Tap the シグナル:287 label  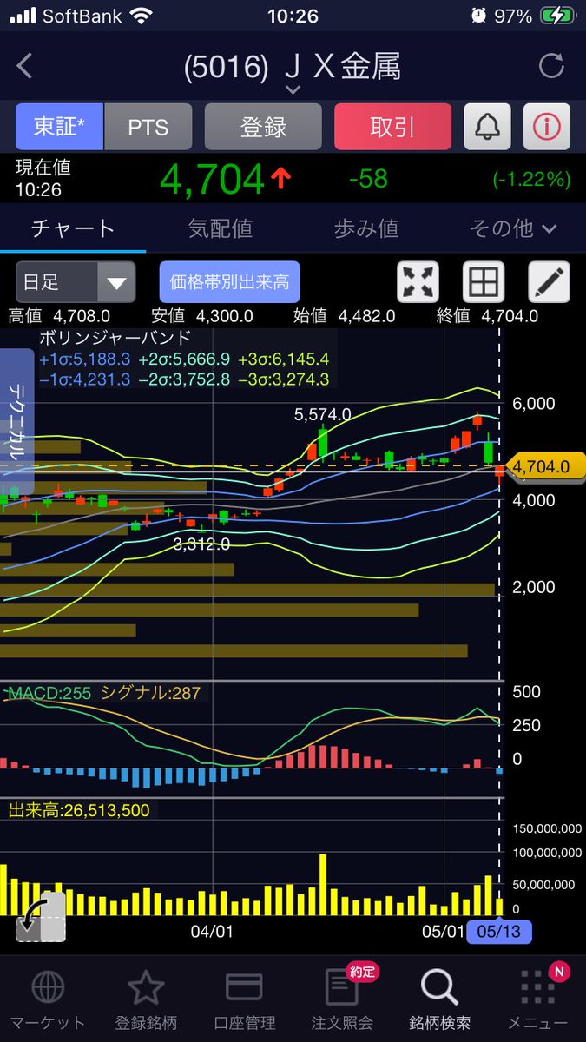pos(151,693)
